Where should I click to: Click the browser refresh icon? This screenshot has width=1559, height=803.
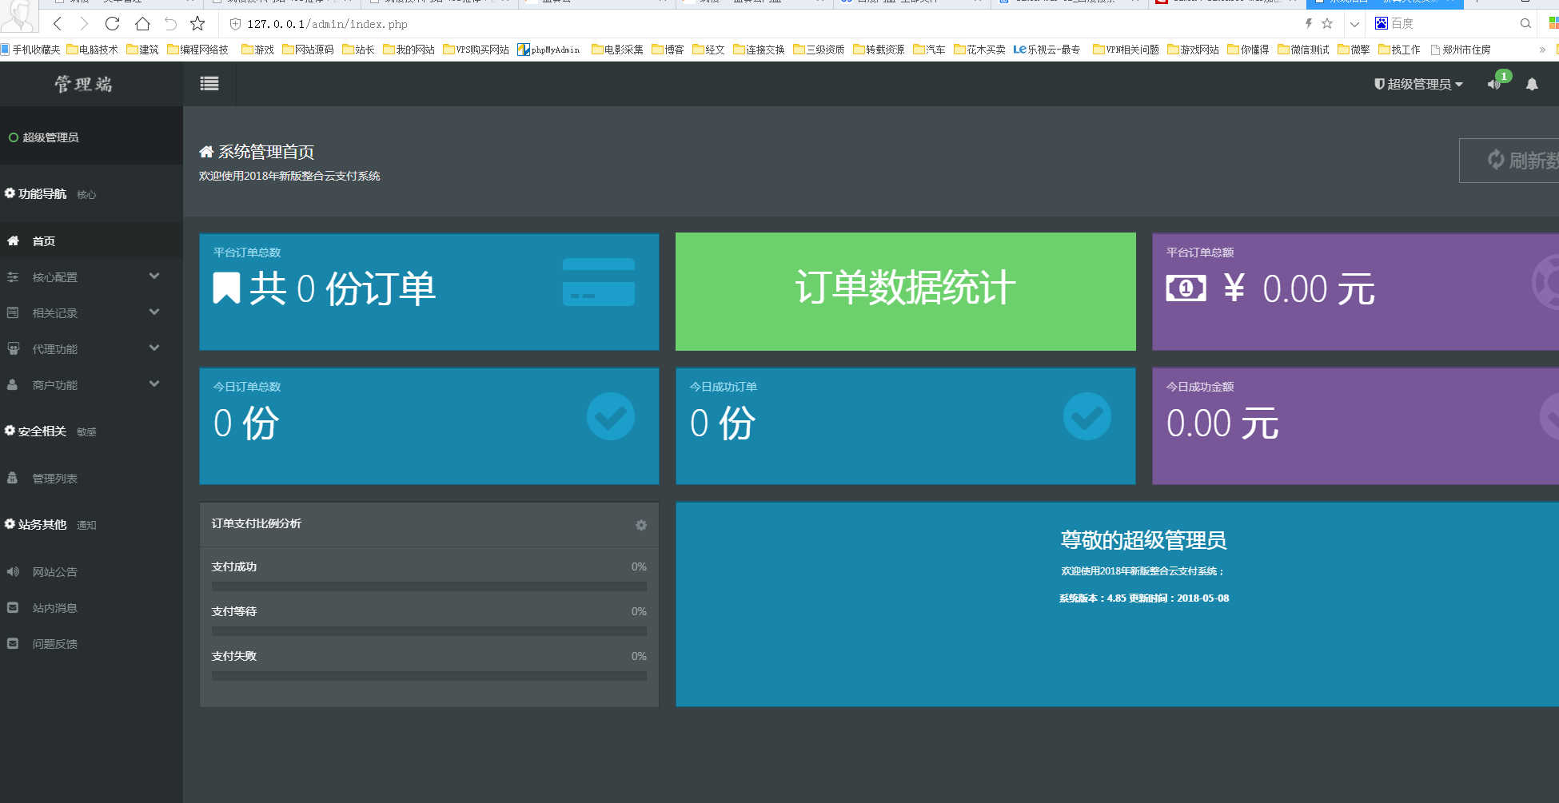113,24
